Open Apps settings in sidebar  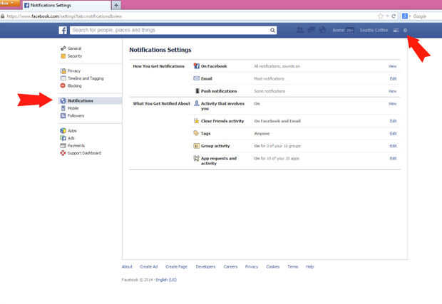pos(72,130)
